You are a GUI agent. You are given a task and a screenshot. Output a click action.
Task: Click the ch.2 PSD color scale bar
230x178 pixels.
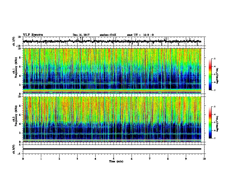210,122
